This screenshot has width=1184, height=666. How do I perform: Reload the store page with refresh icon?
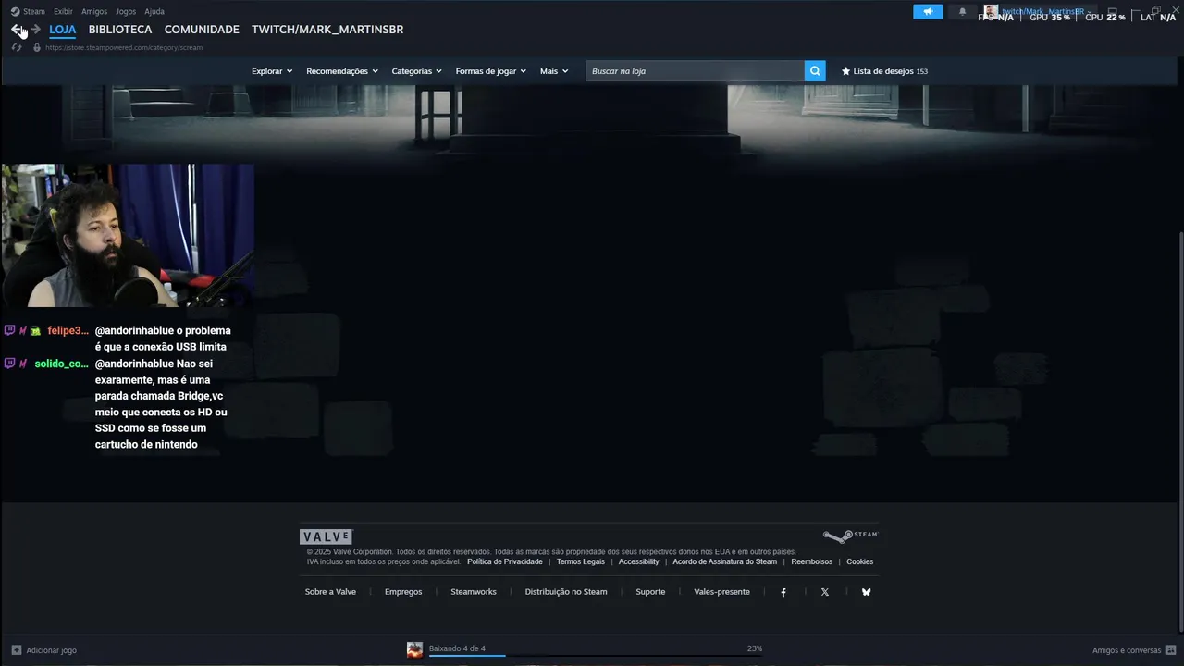pyautogui.click(x=16, y=47)
